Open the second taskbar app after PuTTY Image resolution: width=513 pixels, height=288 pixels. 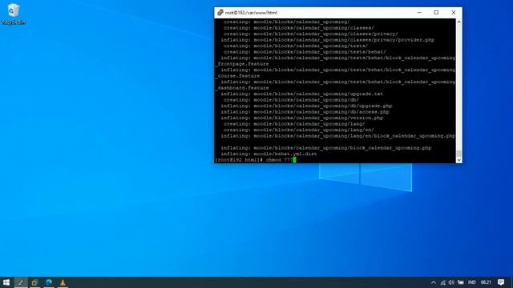click(x=34, y=282)
